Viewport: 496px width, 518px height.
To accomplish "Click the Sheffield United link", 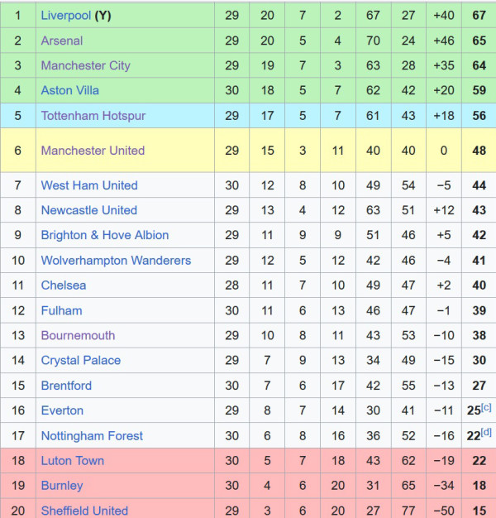I will pyautogui.click(x=84, y=511).
